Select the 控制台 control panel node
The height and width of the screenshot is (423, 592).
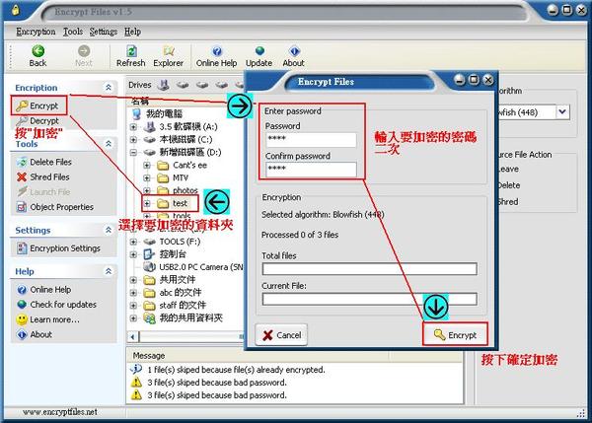(165, 254)
